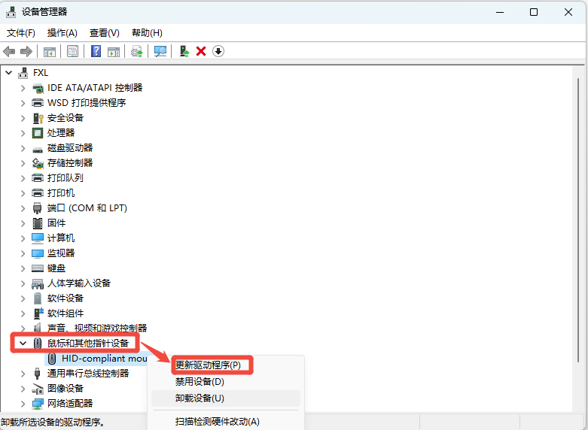Open the blue Help question mark icon
The image size is (588, 430).
[x=96, y=51]
